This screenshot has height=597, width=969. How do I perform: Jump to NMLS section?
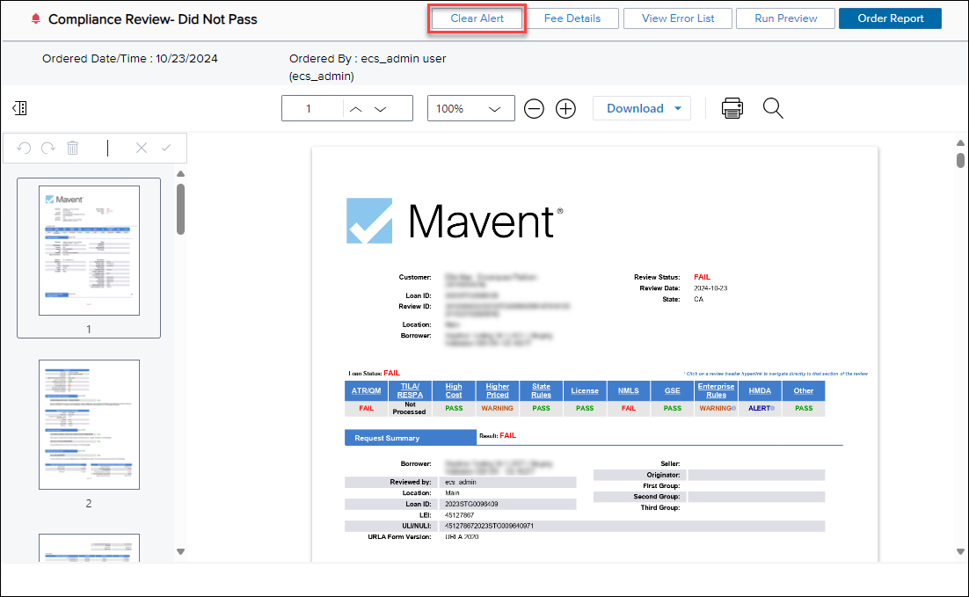[x=629, y=390]
